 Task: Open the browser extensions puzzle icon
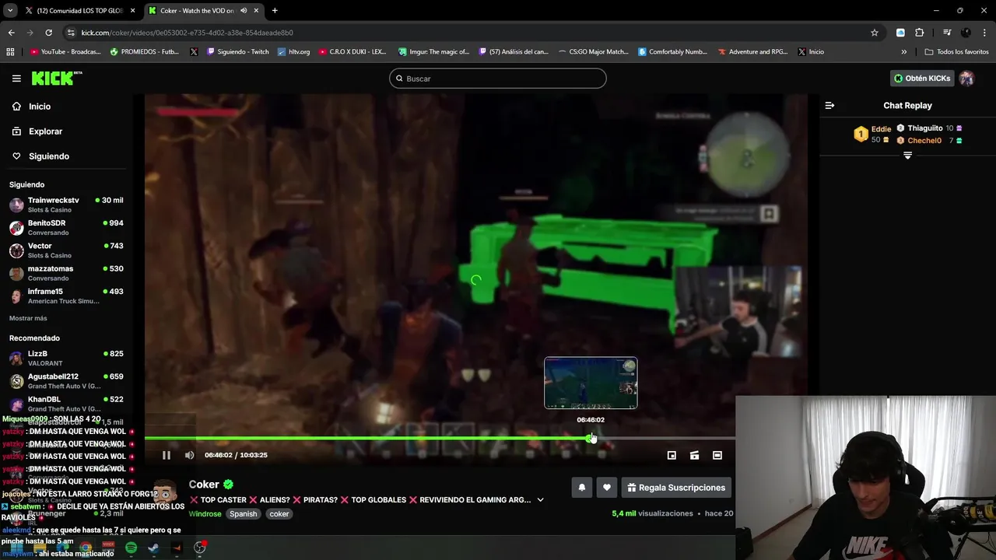pos(919,33)
